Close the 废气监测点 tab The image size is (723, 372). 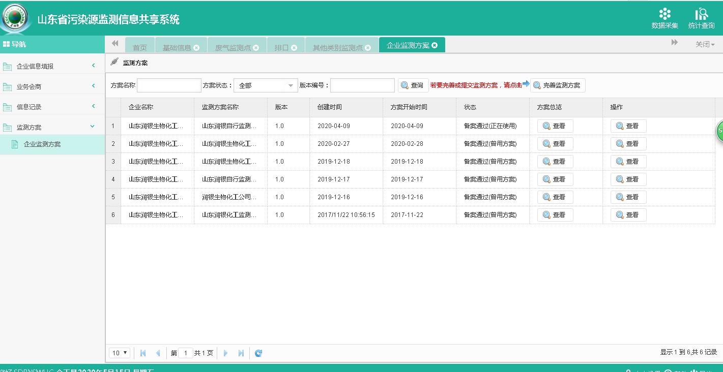pyautogui.click(x=256, y=48)
